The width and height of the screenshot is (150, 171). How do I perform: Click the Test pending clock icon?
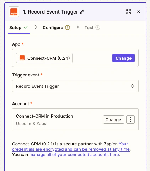[x=98, y=27]
